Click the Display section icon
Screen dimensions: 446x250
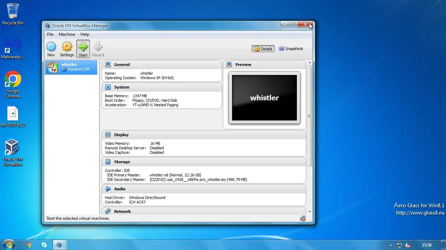[108, 135]
